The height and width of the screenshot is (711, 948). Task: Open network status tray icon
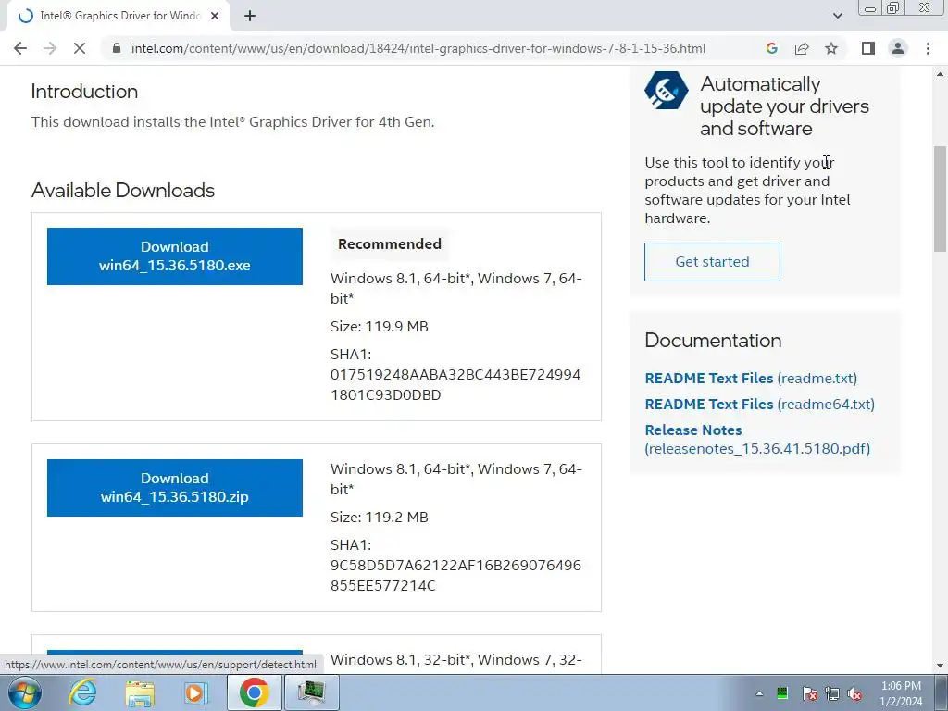click(832, 693)
